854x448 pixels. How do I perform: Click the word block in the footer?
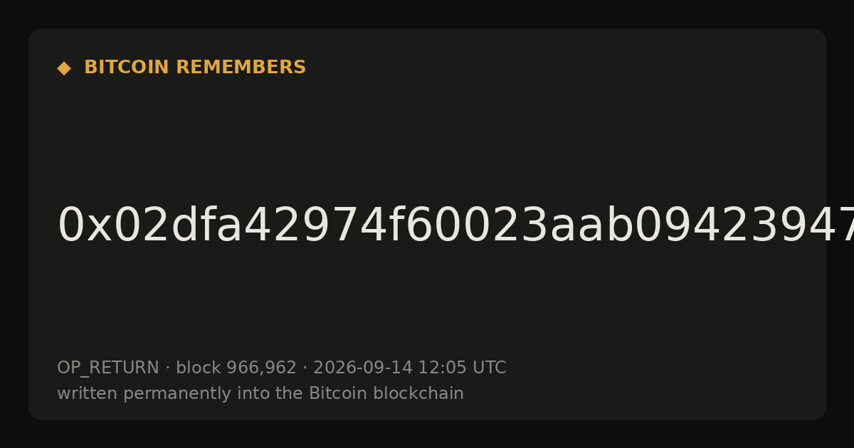click(x=198, y=368)
